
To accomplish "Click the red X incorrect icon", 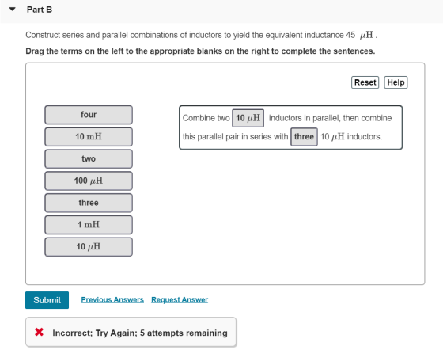I will pyautogui.click(x=39, y=333).
